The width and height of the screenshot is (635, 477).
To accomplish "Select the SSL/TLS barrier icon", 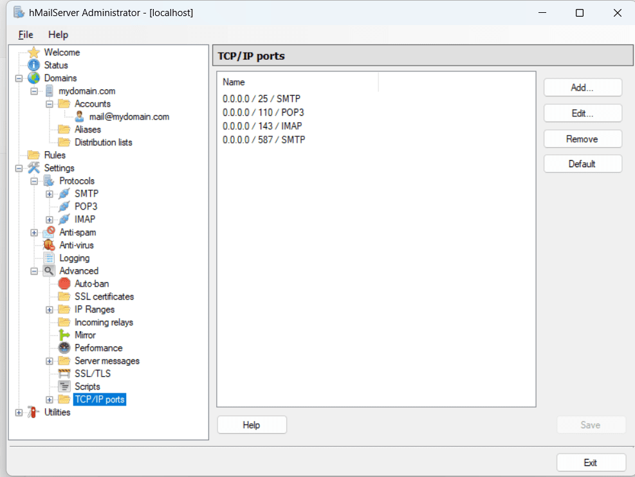I will pyautogui.click(x=65, y=373).
